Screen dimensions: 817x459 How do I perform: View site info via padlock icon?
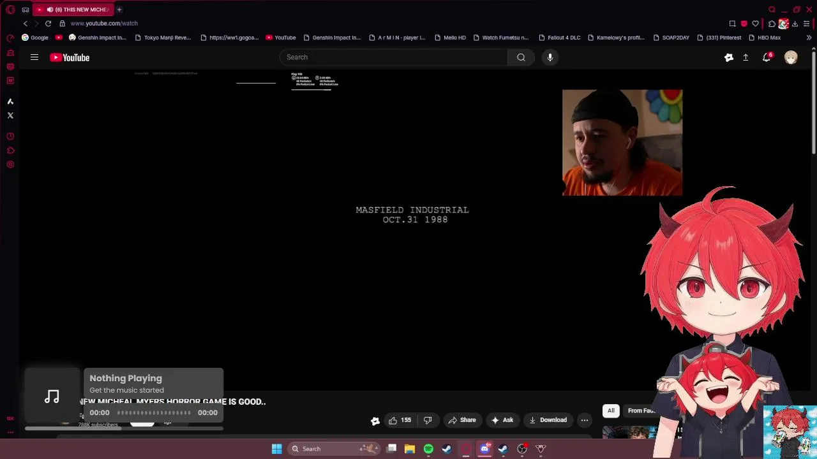coord(62,24)
